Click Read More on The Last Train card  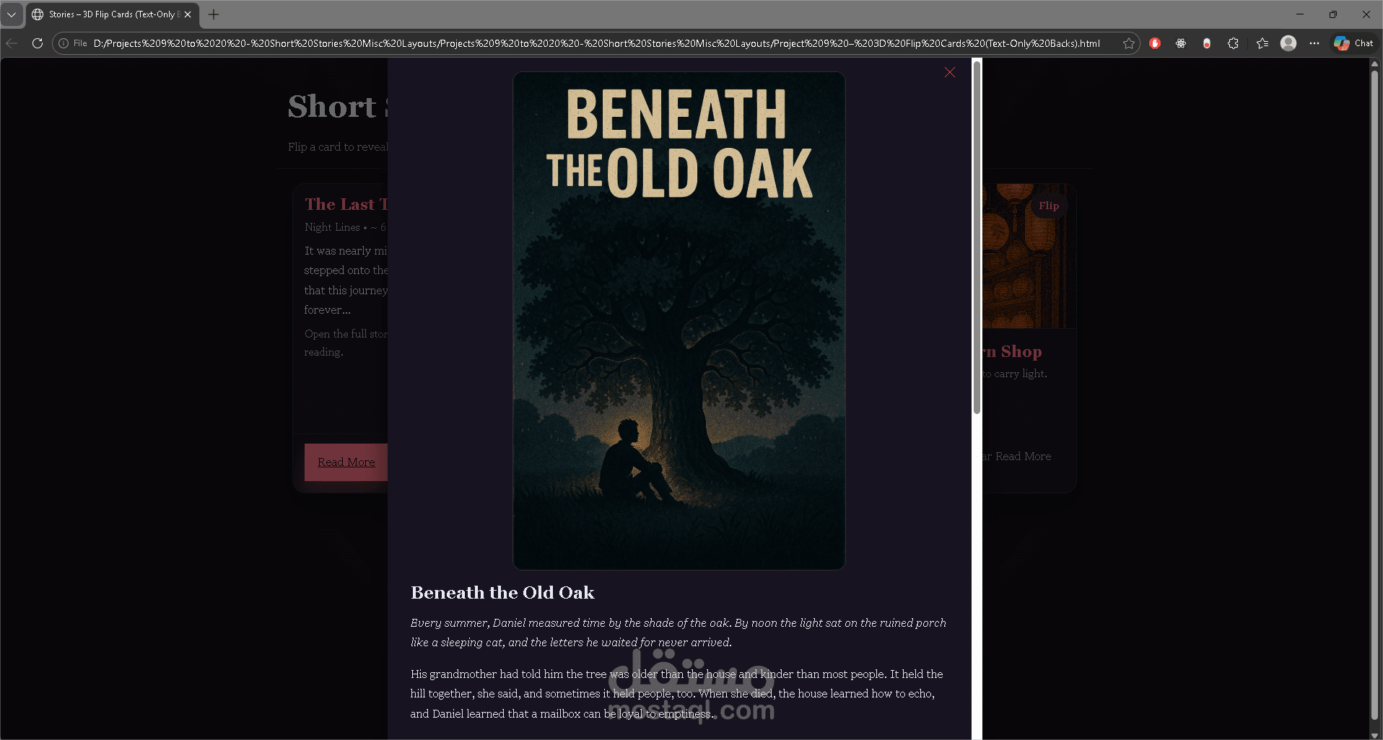point(346,462)
